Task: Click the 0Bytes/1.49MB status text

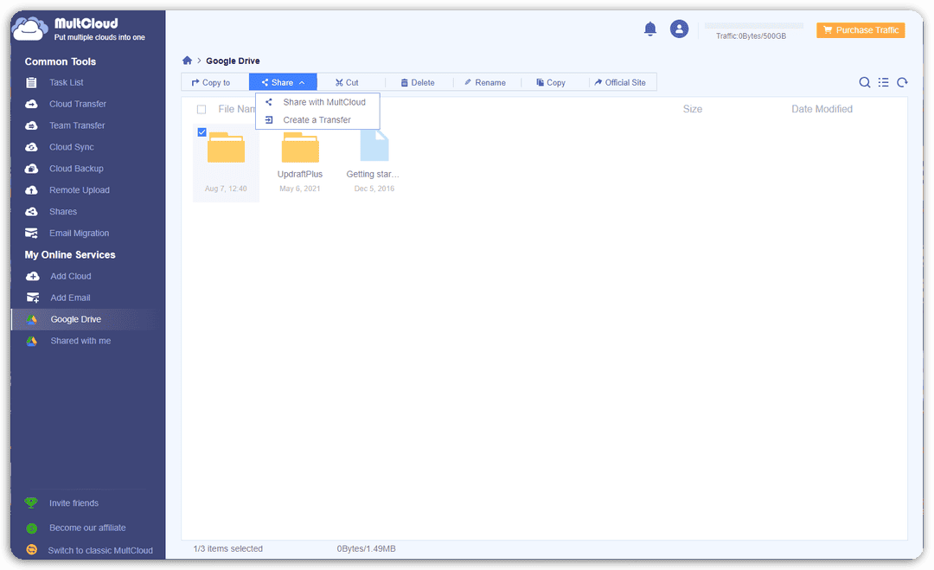Action: pos(366,548)
